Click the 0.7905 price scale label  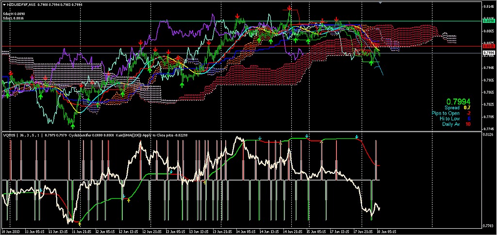click(488, 80)
